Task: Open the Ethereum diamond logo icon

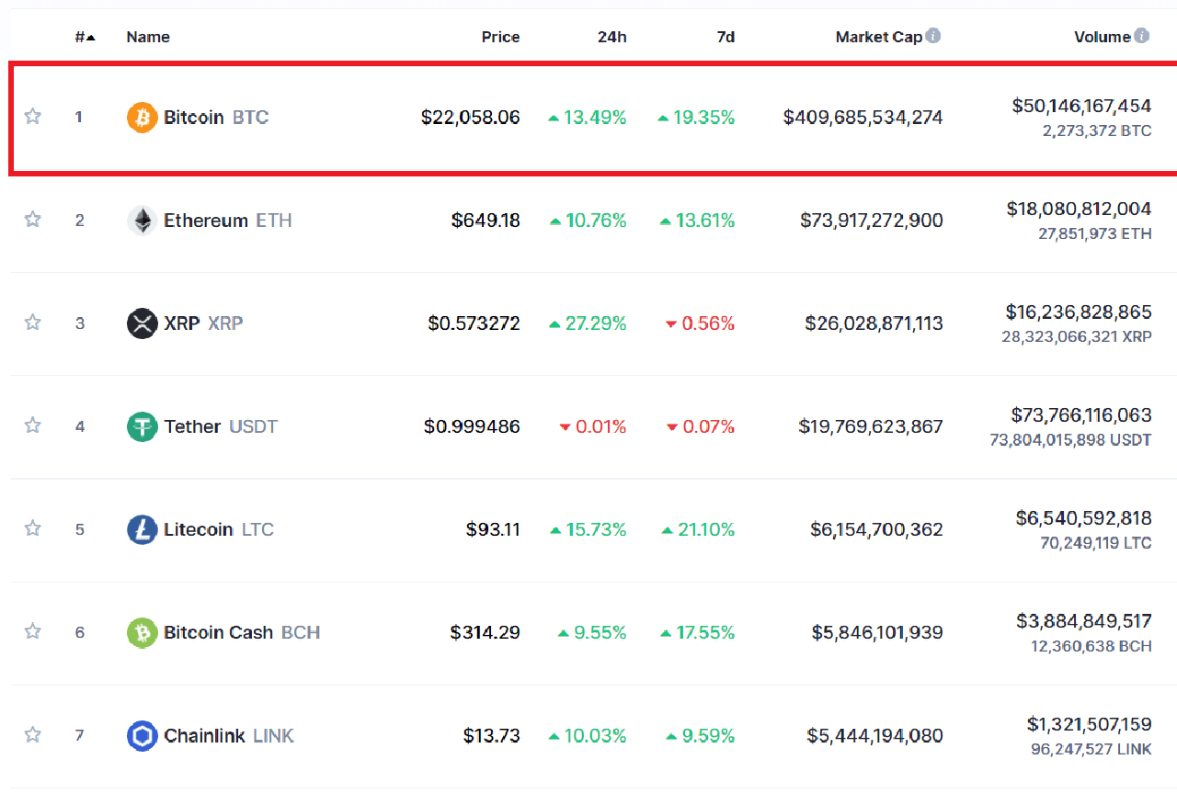Action: click(142, 221)
